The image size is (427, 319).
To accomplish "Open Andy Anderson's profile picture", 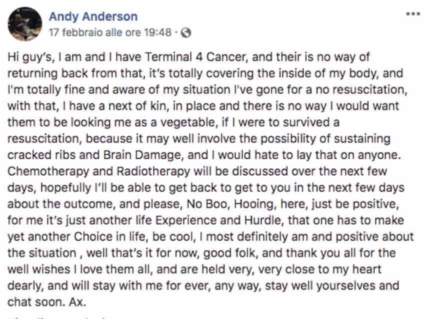I will (25, 24).
